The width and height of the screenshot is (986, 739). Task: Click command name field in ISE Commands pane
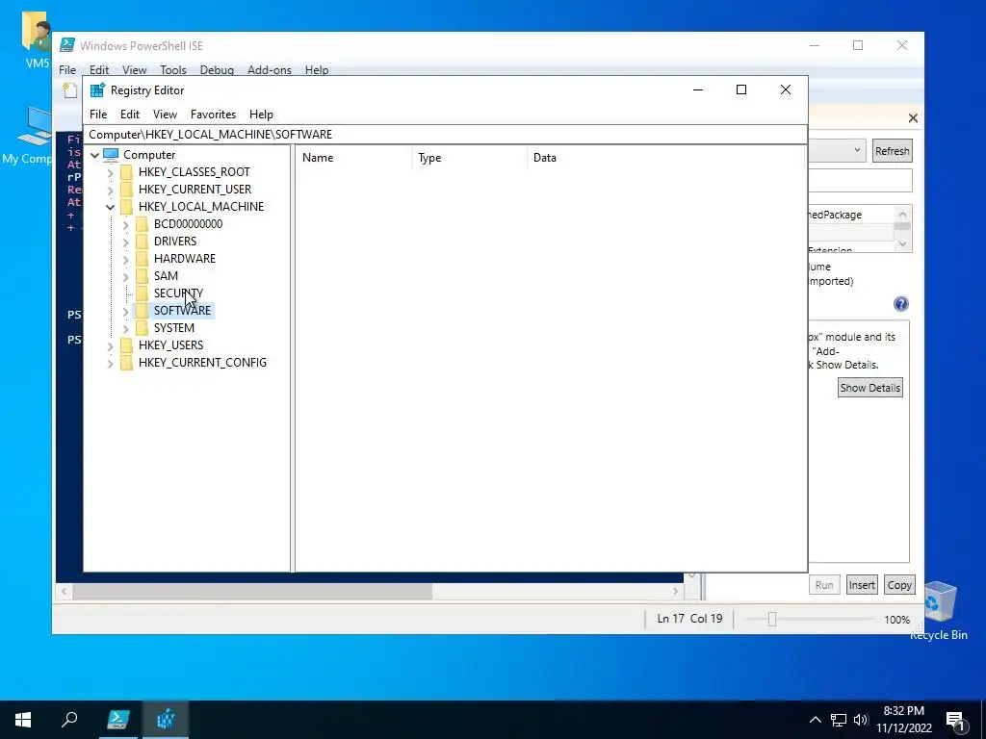[860, 180]
